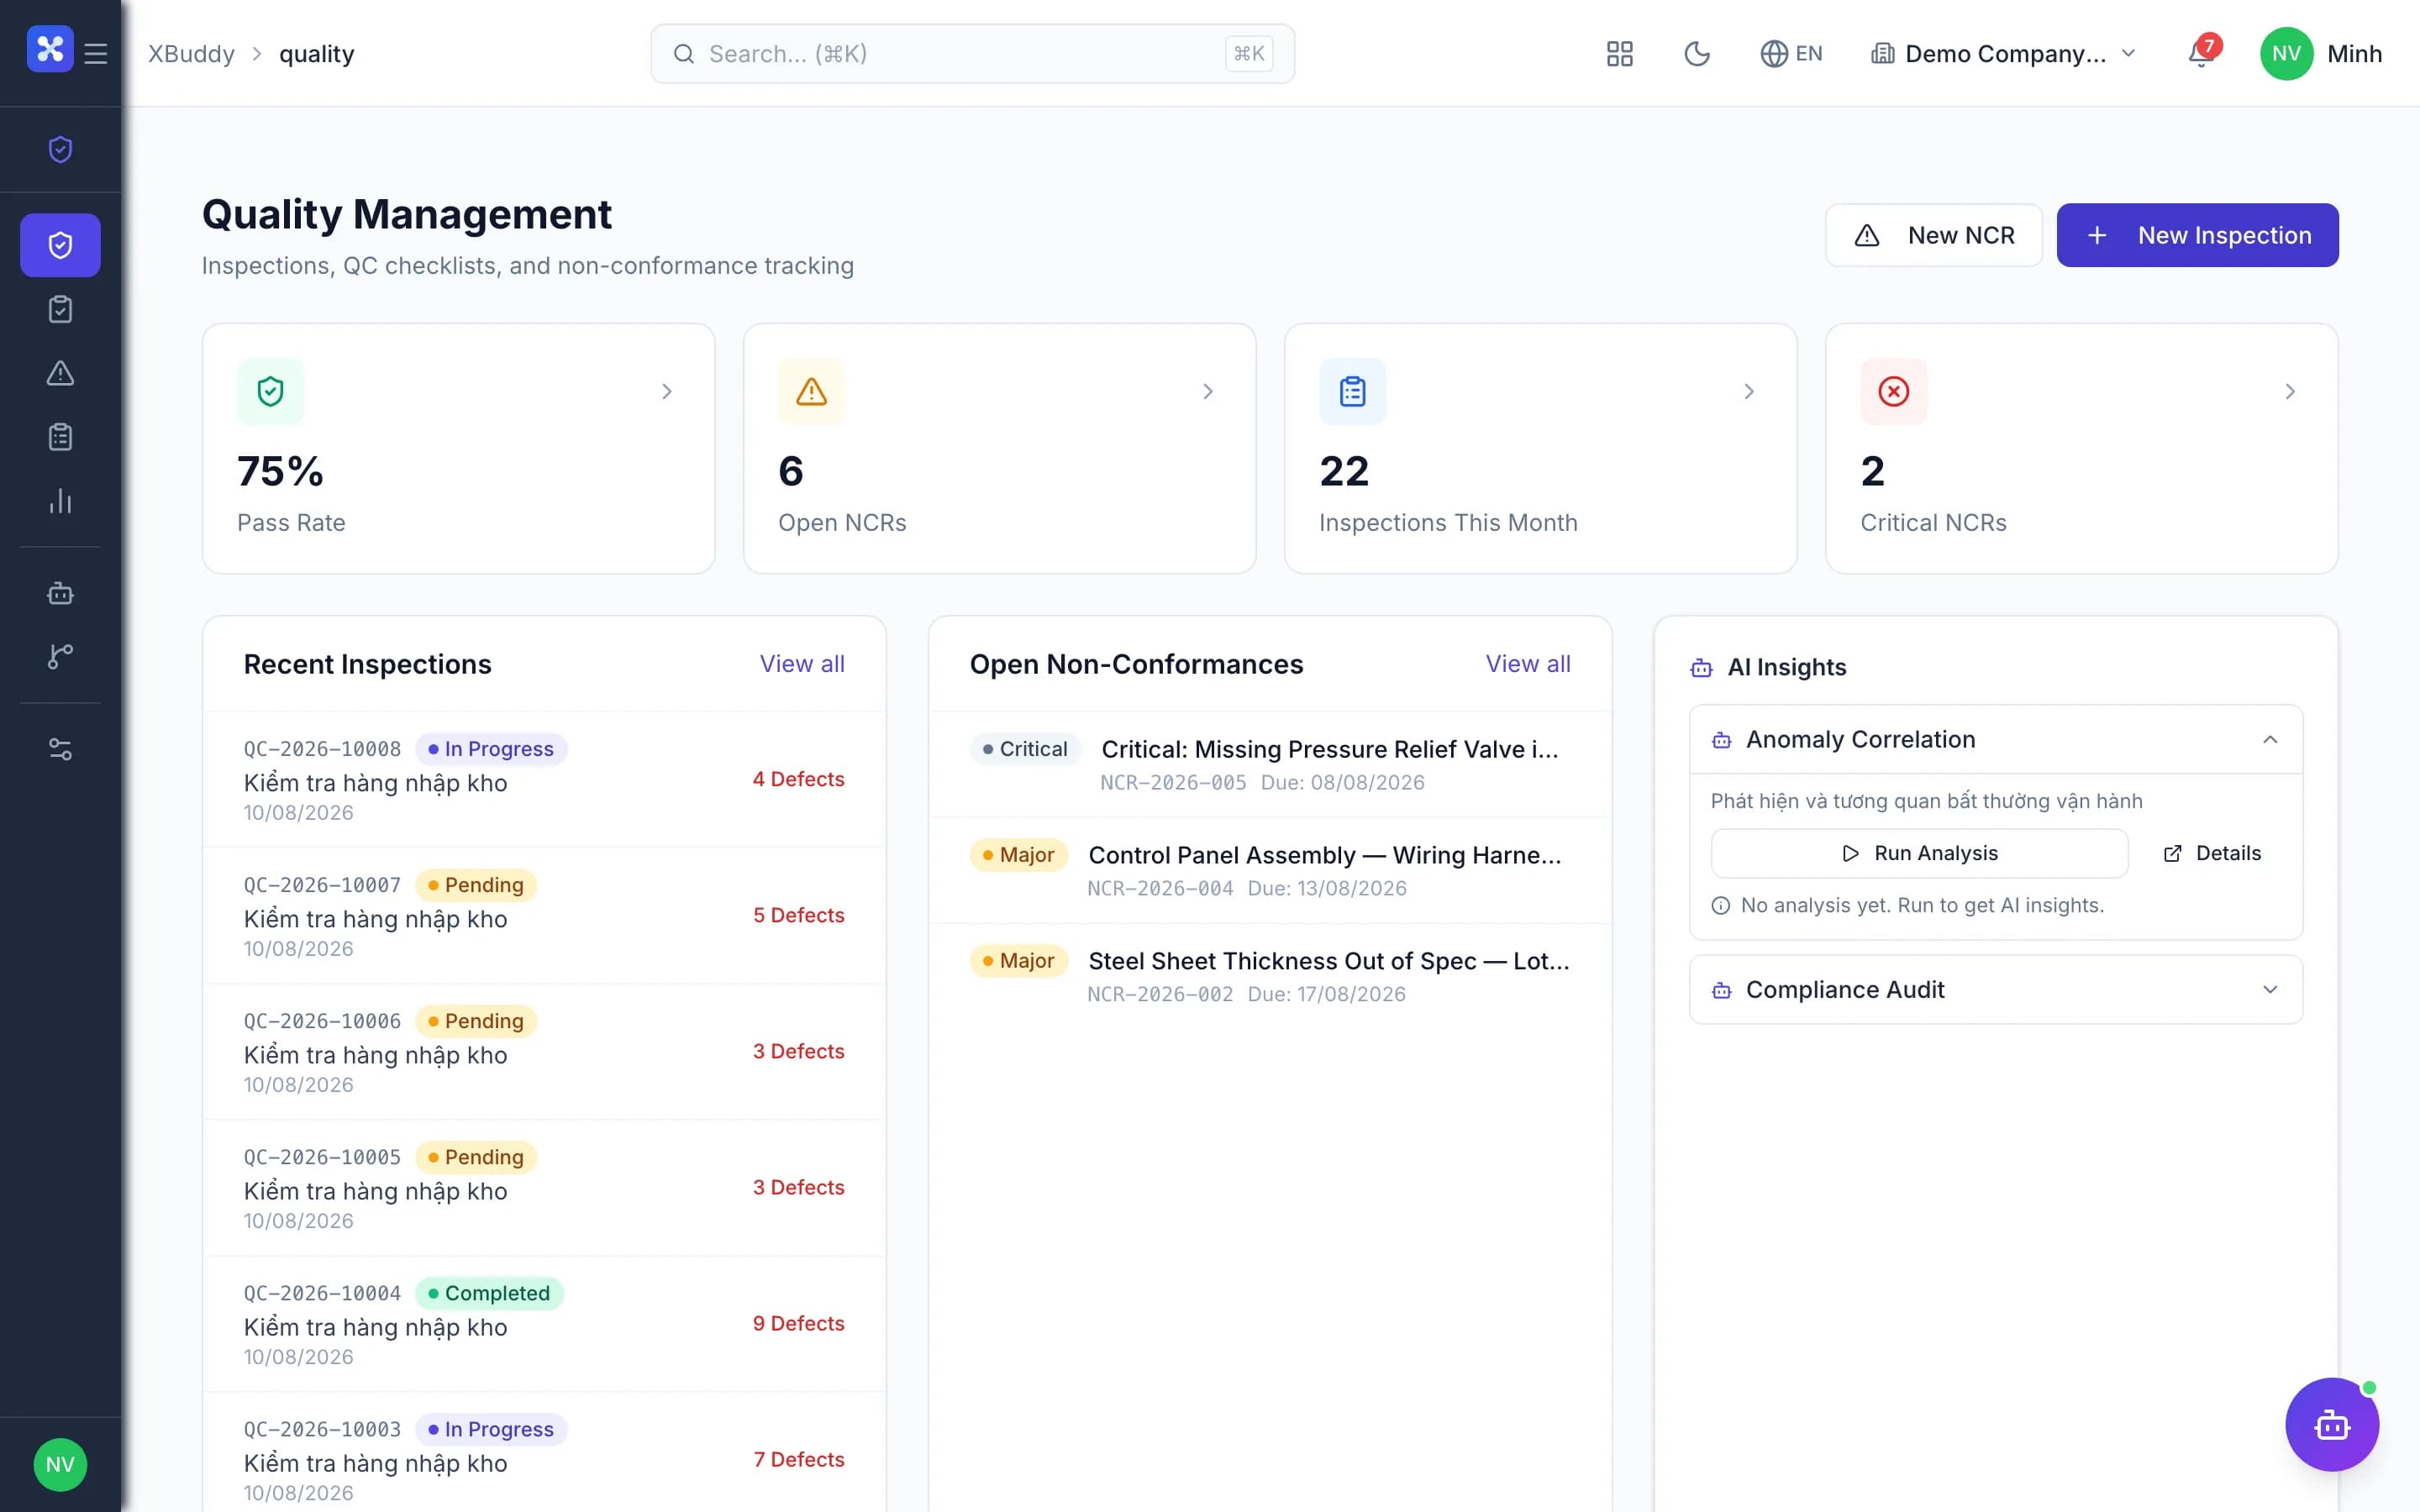Click the 7 Defects label

(x=798, y=1459)
